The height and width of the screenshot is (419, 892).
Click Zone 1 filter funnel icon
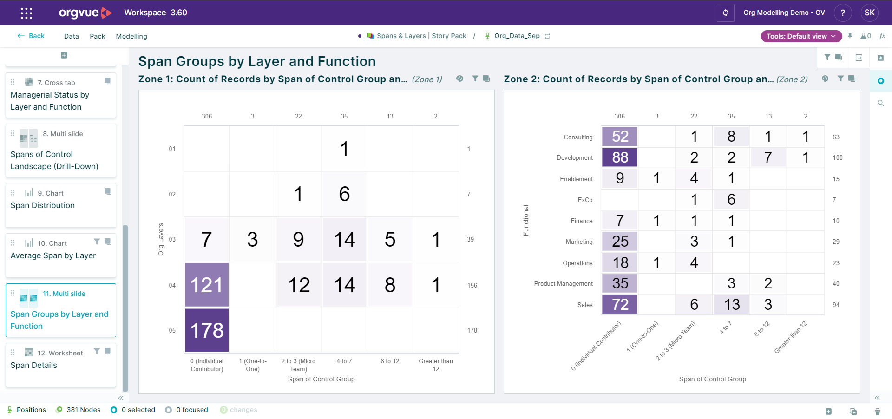tap(475, 79)
